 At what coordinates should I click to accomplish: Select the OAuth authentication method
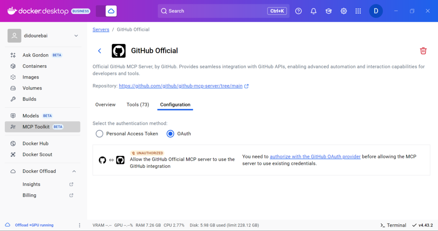click(170, 133)
